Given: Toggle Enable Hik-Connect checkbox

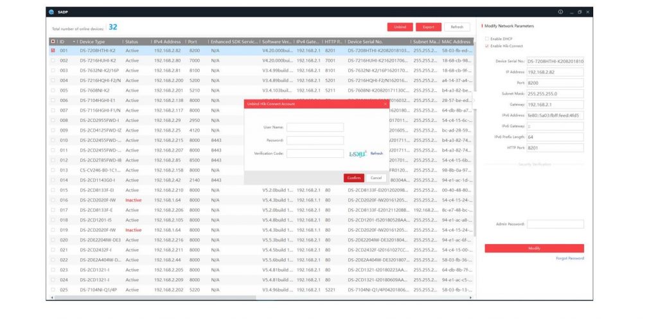Looking at the screenshot, I should pyautogui.click(x=487, y=46).
